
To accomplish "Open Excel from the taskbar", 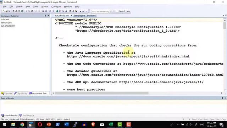I will coord(111,124).
